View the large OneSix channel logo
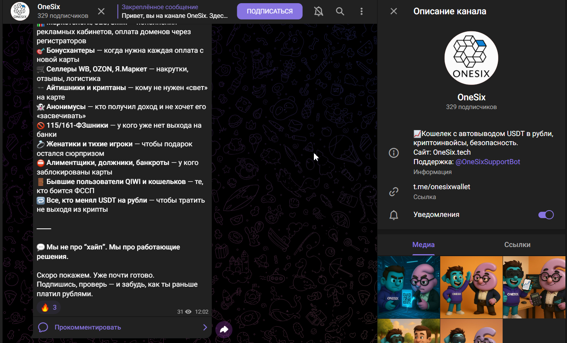The height and width of the screenshot is (343, 567). (x=471, y=58)
